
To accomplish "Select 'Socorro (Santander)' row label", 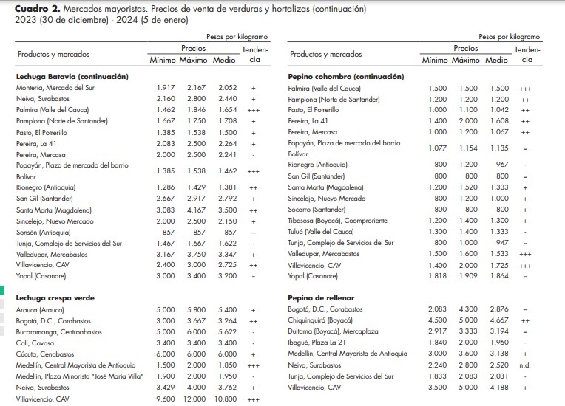I will click(x=317, y=210).
